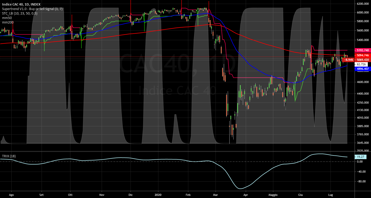Click the Dic month on time axis
This screenshot has width=371, height=198.
click(130, 195)
